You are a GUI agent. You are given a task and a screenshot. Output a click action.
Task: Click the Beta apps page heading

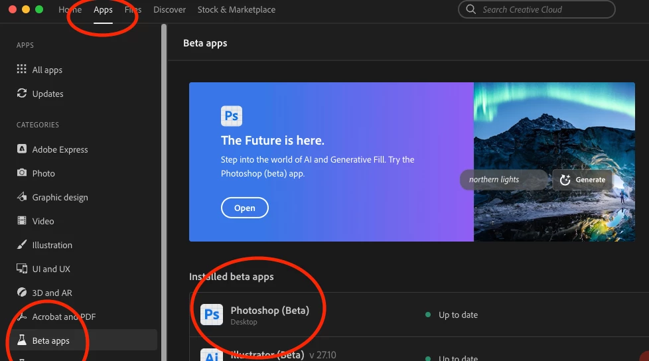point(205,43)
